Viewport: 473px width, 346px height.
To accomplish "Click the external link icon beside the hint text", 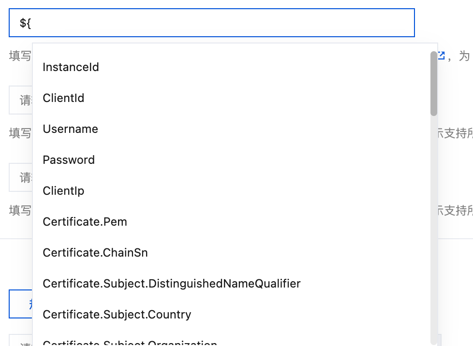I will 442,56.
